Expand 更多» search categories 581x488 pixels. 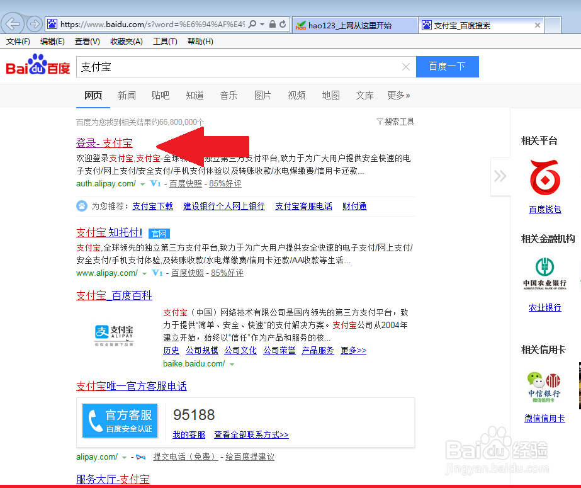click(x=398, y=96)
